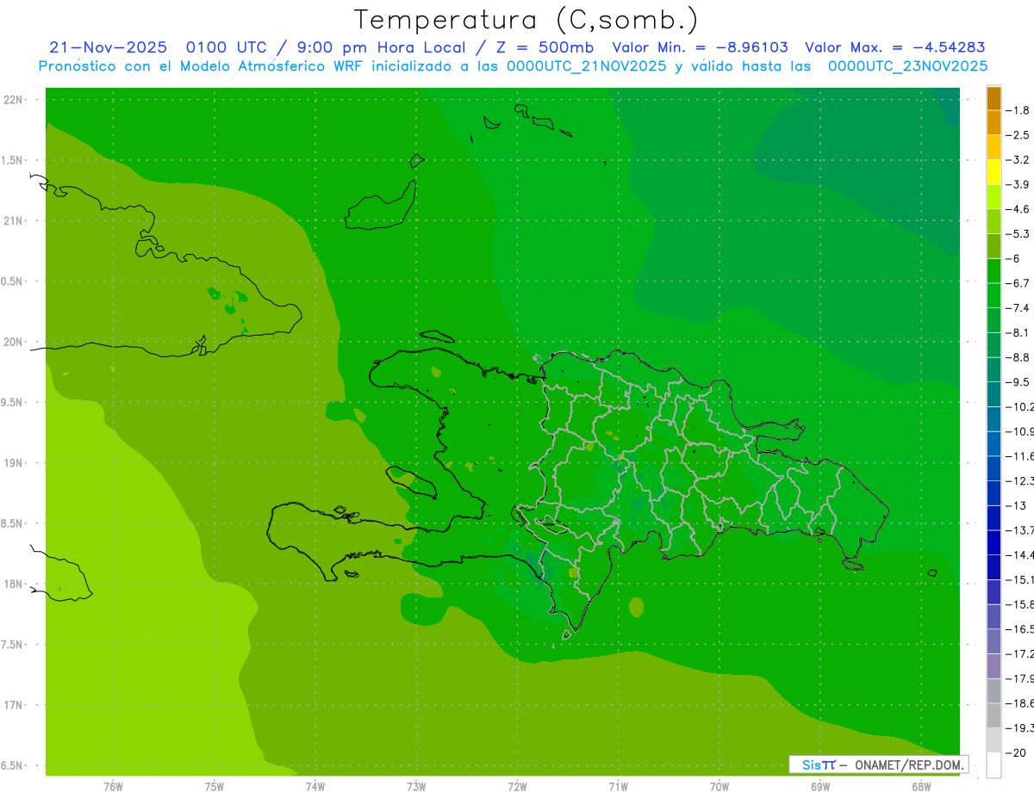Click the latitude axis label '17N'

click(x=13, y=706)
